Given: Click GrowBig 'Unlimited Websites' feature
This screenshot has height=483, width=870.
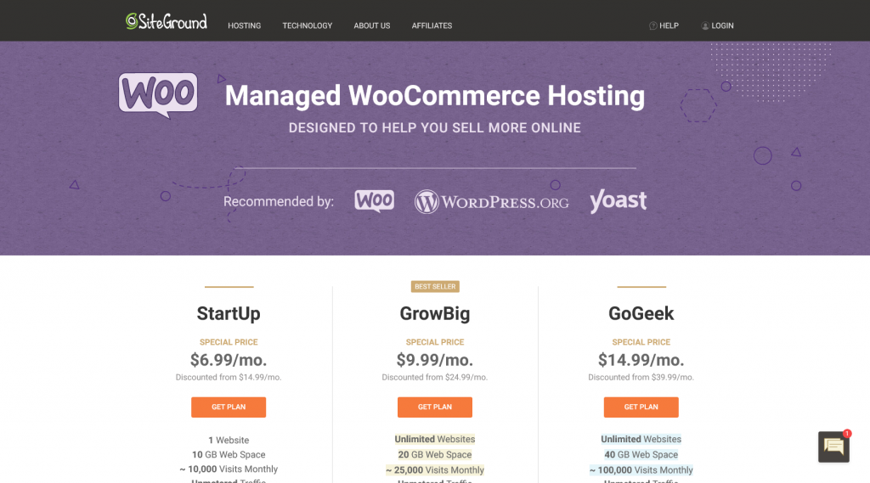Looking at the screenshot, I should click(x=435, y=439).
